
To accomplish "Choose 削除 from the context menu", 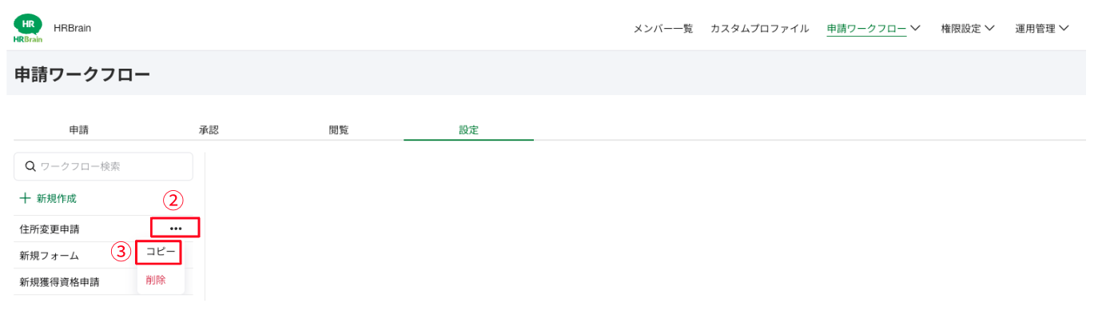I will click(x=157, y=280).
